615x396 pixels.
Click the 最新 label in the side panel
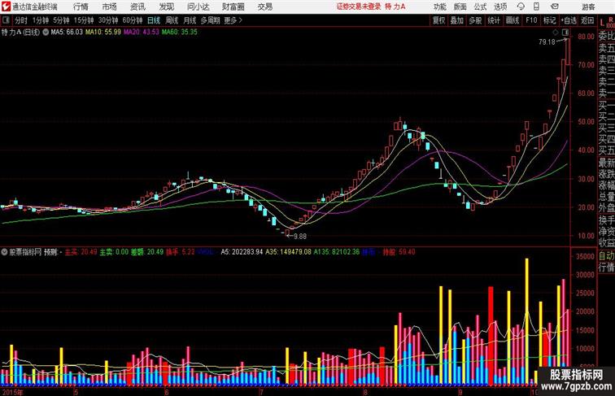click(x=606, y=162)
